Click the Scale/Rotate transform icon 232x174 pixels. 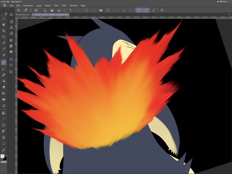click(x=108, y=10)
